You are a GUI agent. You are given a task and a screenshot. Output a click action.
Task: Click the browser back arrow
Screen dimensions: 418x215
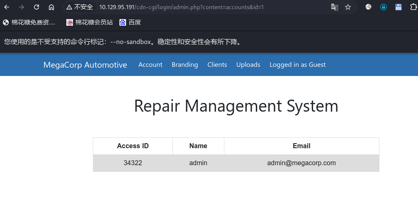pyautogui.click(x=7, y=7)
